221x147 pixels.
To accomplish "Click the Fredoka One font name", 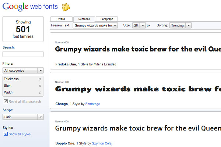I will 66,64.
